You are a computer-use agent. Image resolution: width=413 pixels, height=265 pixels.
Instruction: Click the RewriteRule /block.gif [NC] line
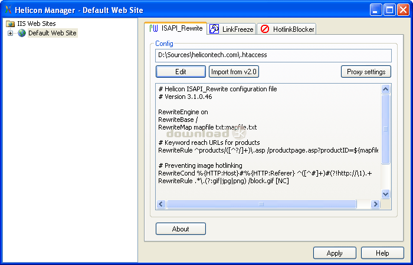point(224,181)
